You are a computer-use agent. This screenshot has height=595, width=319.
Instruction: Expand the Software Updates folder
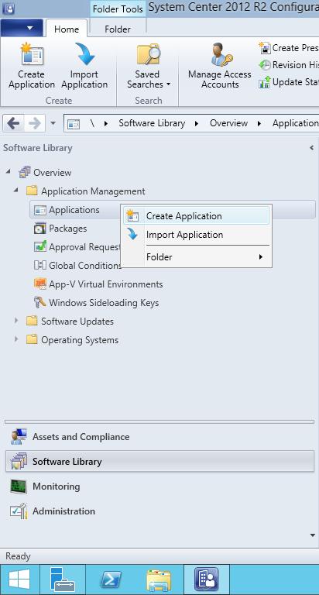(16, 321)
